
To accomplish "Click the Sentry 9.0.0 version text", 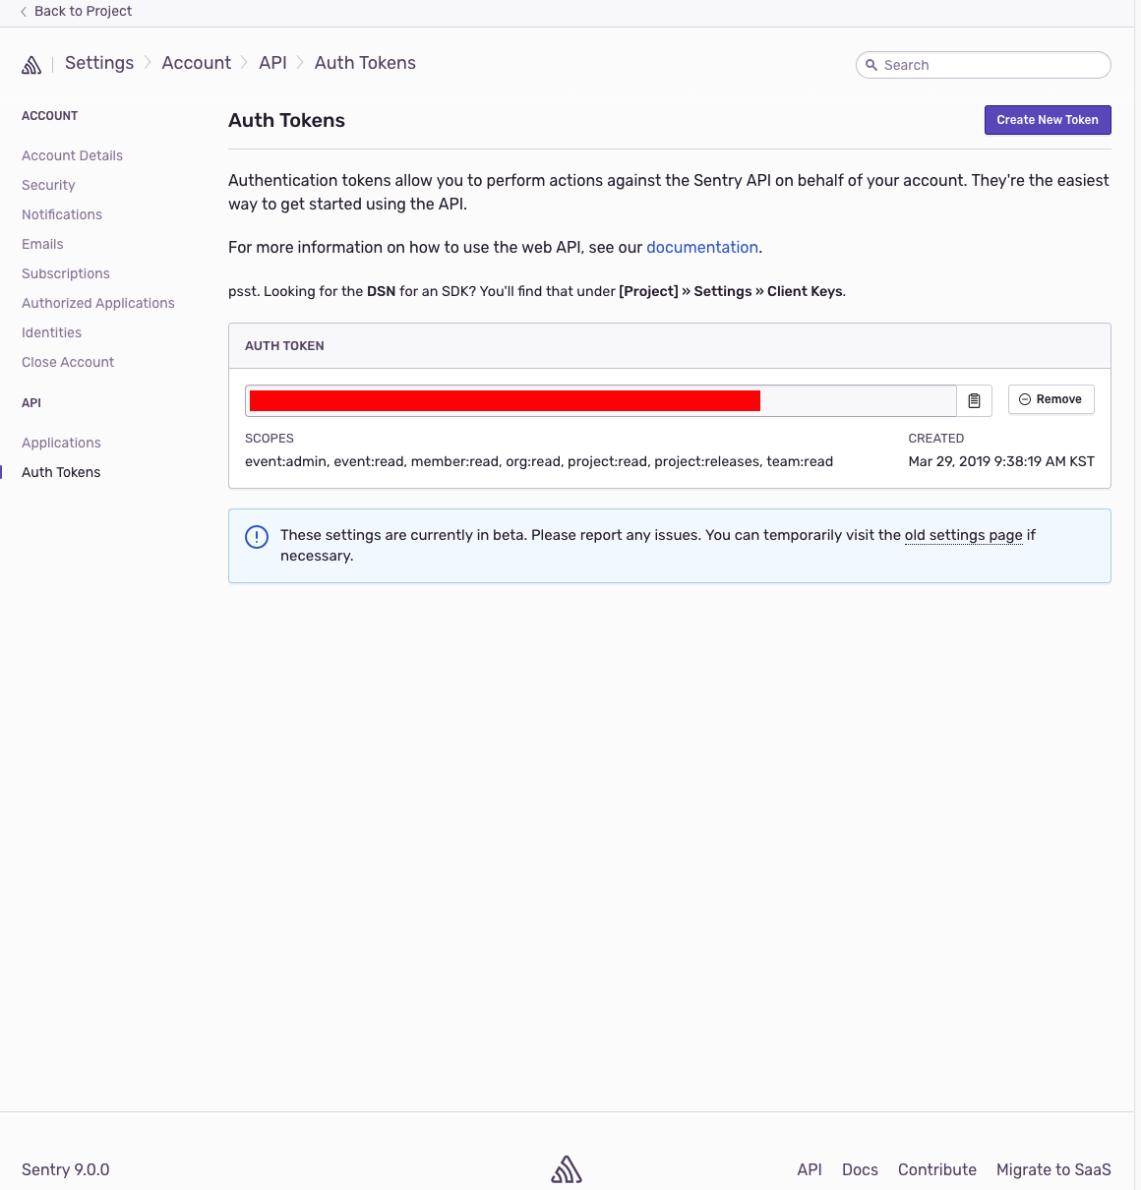I will 66,1169.
